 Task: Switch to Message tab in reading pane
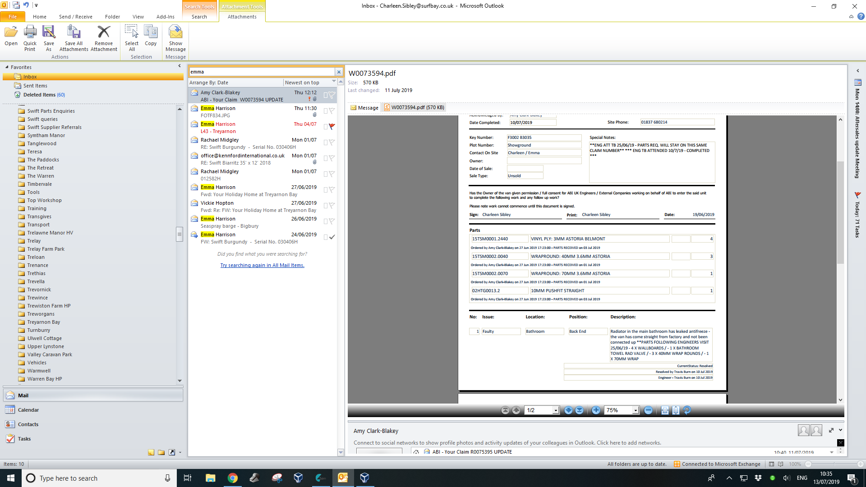pos(364,108)
